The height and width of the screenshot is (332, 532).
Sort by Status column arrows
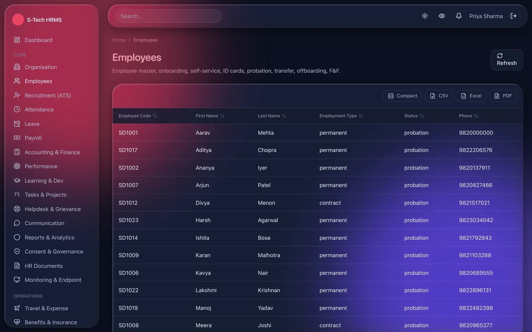422,116
